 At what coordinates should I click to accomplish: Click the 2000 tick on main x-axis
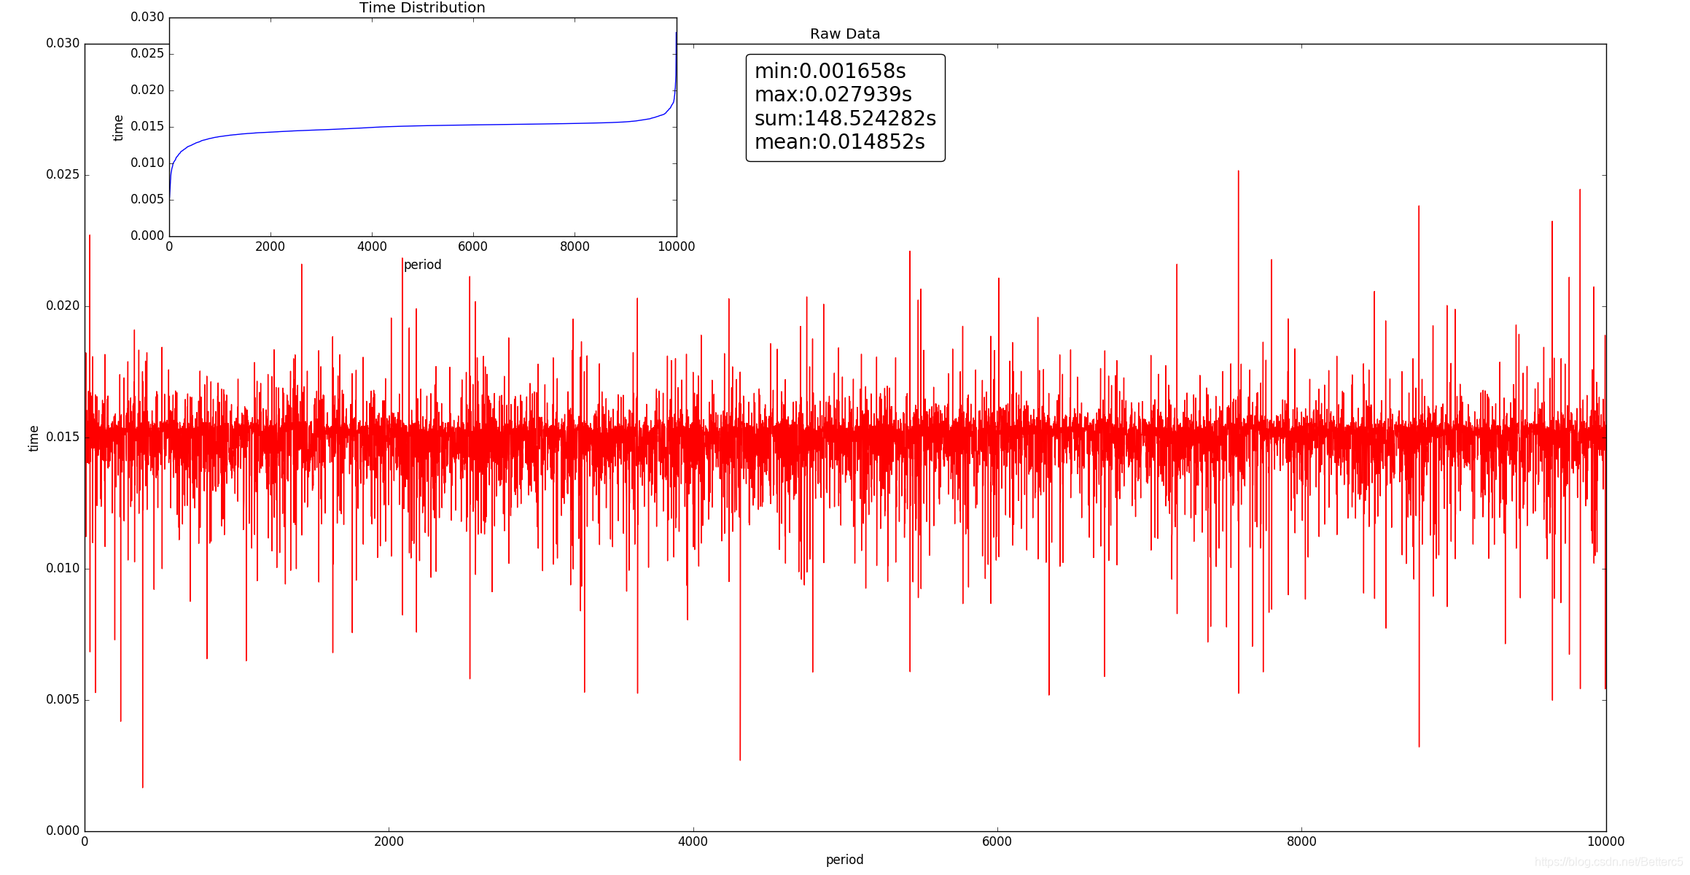coord(389,841)
